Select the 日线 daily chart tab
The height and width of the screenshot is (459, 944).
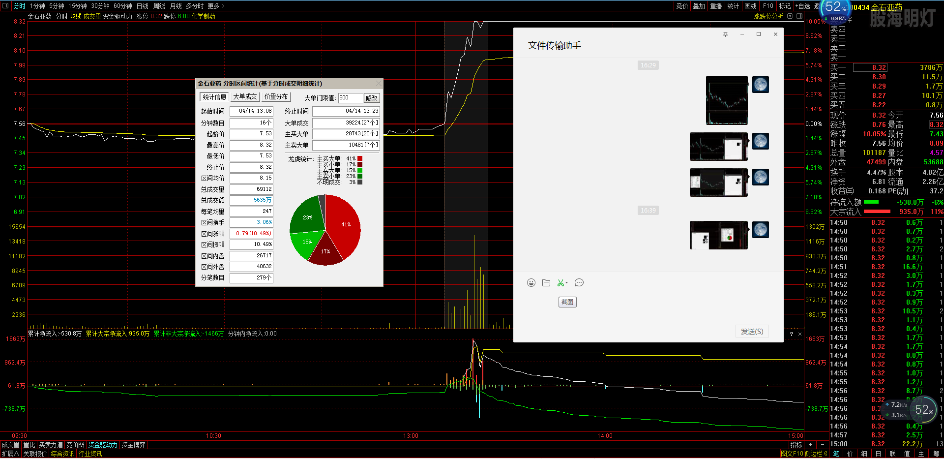click(143, 6)
